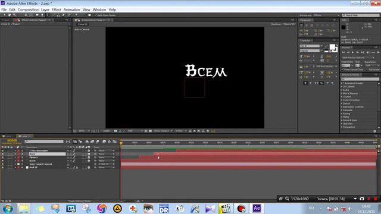Apply Faux Bold in the Character panel
381x214 pixels.
tap(305, 83)
